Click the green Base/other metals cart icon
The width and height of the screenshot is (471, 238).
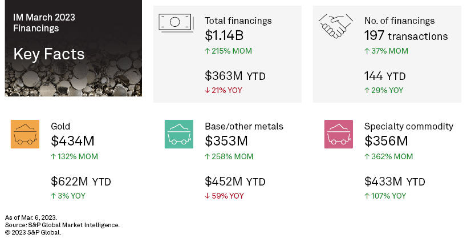click(x=179, y=134)
